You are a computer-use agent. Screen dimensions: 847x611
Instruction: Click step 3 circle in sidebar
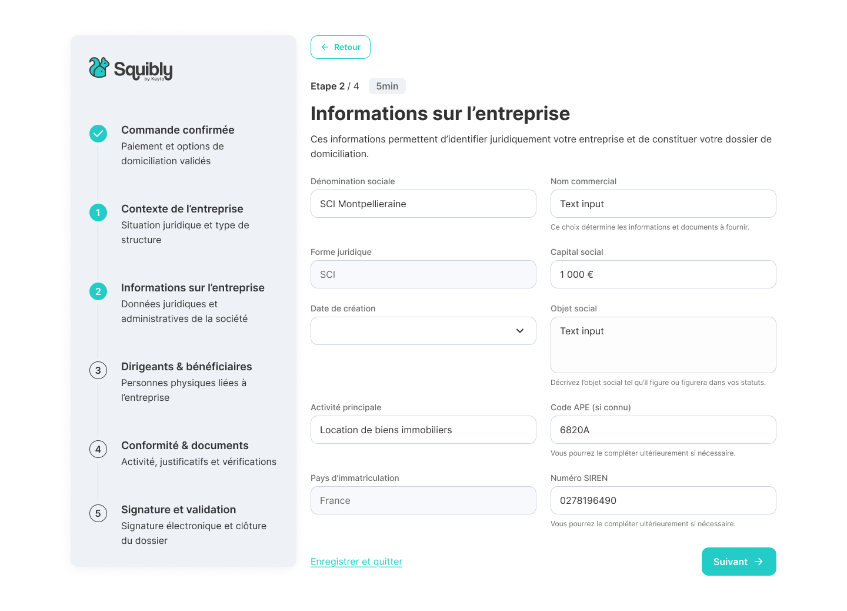pyautogui.click(x=98, y=370)
